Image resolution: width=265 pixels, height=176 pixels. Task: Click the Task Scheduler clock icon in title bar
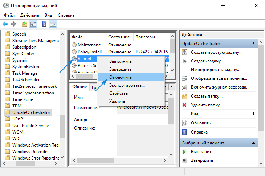coord(6,5)
